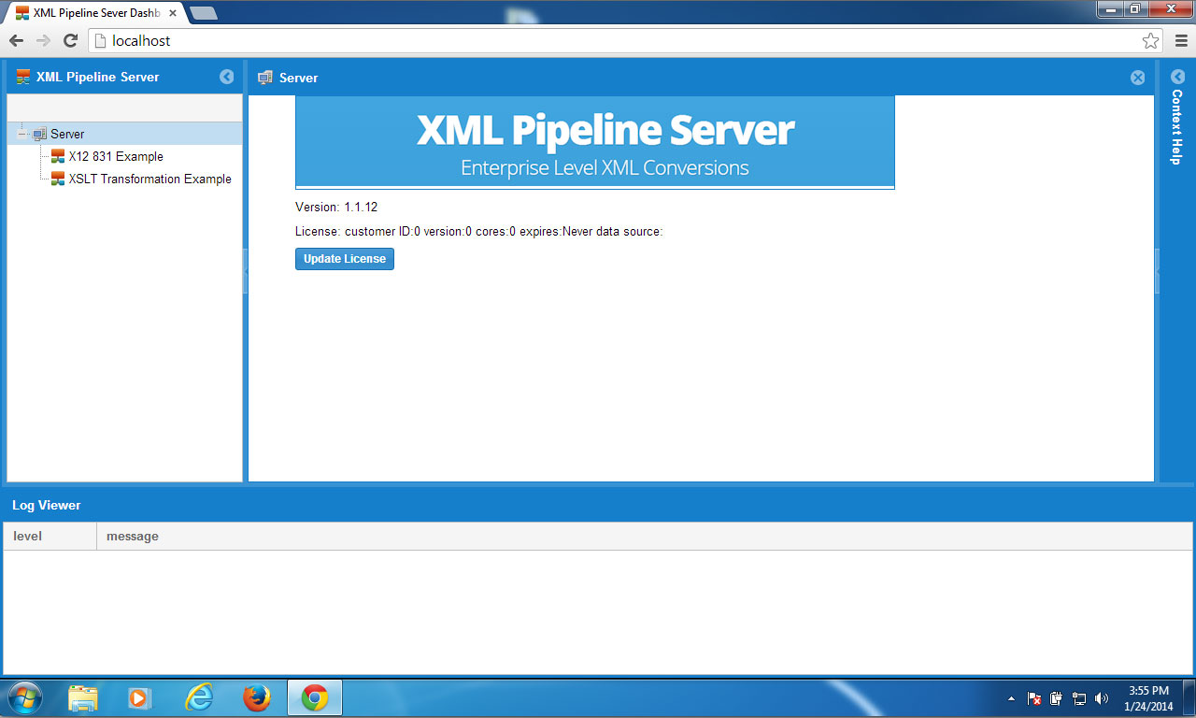Image resolution: width=1196 pixels, height=718 pixels.
Task: Click the message column header
Action: point(645,536)
